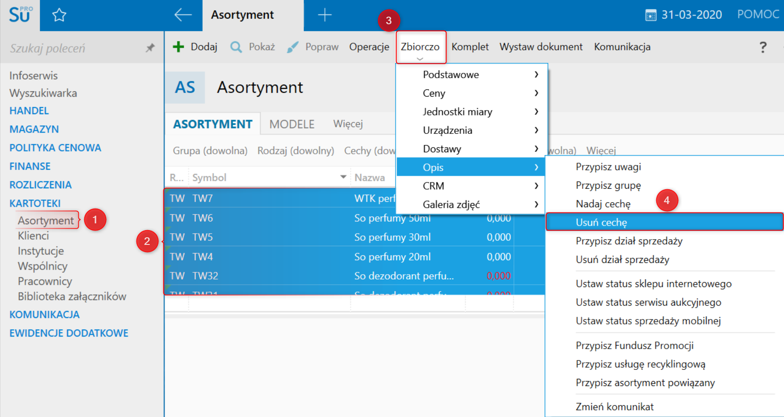Open Biblioteka załączników in sidebar
Viewport: 784px width, 417px height.
[72, 296]
